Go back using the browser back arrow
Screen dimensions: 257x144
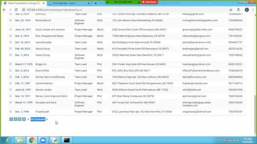pos(4,10)
